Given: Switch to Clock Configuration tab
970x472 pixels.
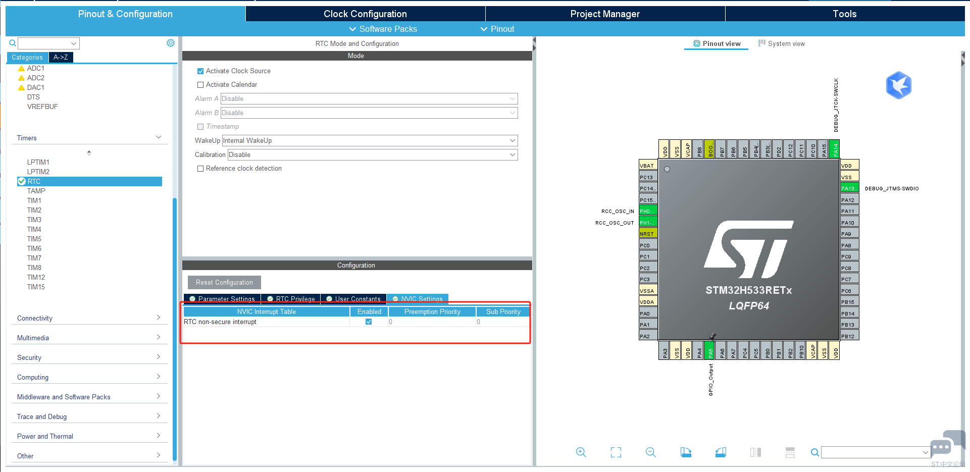Looking at the screenshot, I should click(x=365, y=14).
